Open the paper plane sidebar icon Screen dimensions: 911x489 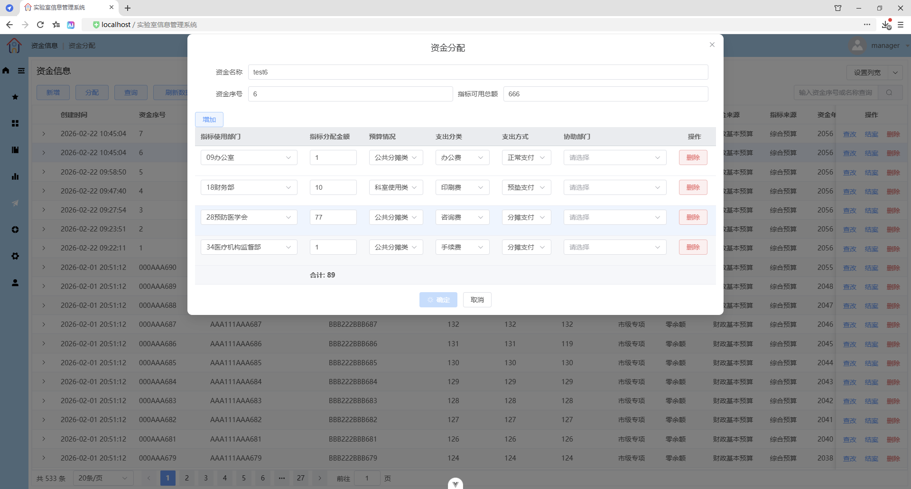point(15,203)
